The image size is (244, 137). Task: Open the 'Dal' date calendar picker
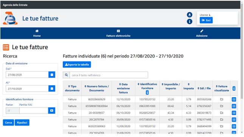click(52, 75)
